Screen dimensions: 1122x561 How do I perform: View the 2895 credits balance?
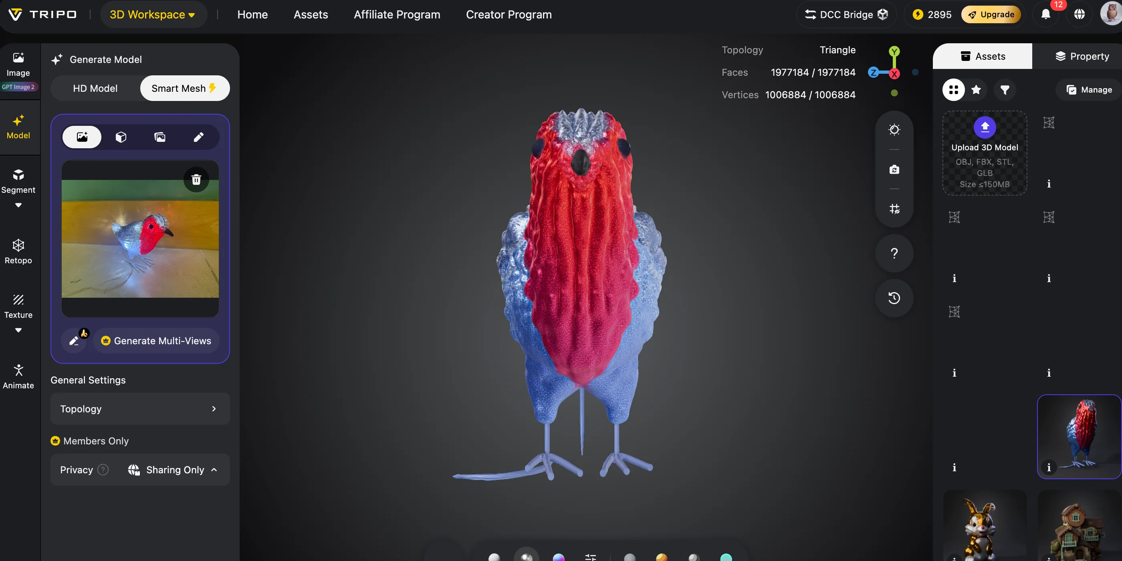click(932, 14)
